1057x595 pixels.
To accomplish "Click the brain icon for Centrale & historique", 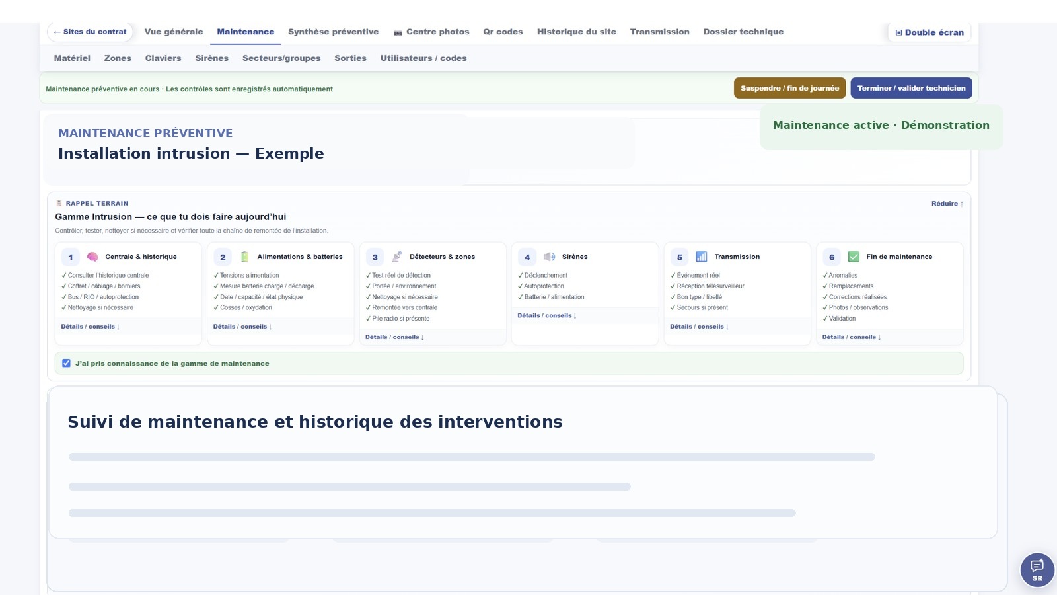I will pos(92,257).
